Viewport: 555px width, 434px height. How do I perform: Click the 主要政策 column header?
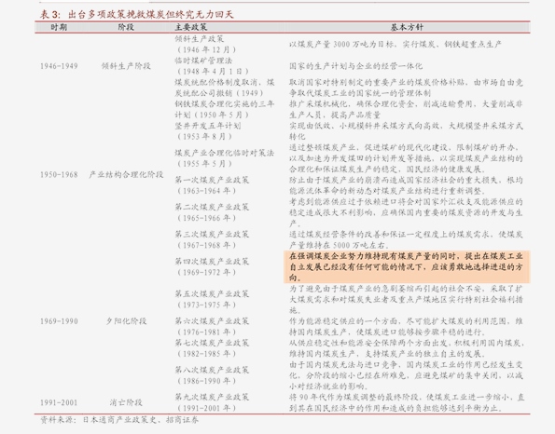point(191,27)
